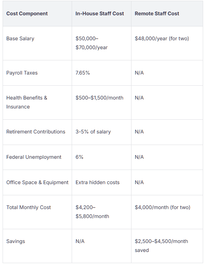Click the 3-5% of salary cell
Image resolution: width=205 pixels, height=265 pixels.
(93, 132)
